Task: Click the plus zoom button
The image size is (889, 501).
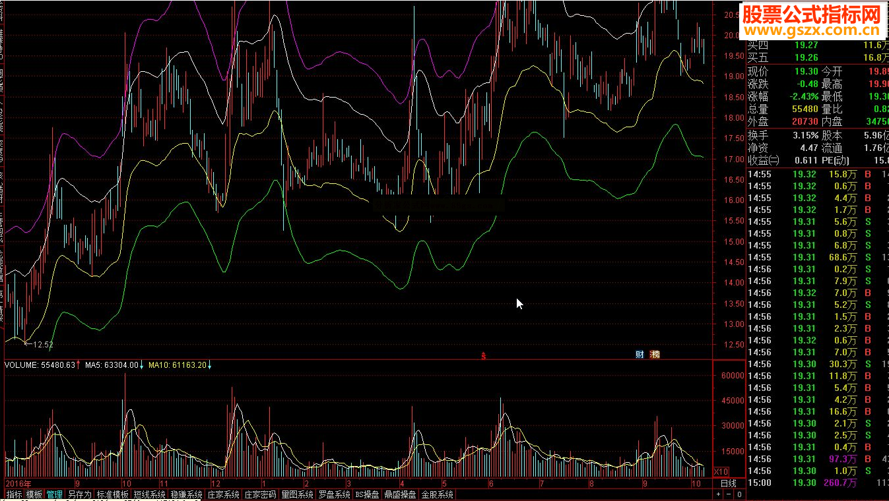Action: tap(719, 494)
